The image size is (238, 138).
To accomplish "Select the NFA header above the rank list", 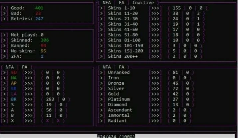I will click(x=107, y=67).
